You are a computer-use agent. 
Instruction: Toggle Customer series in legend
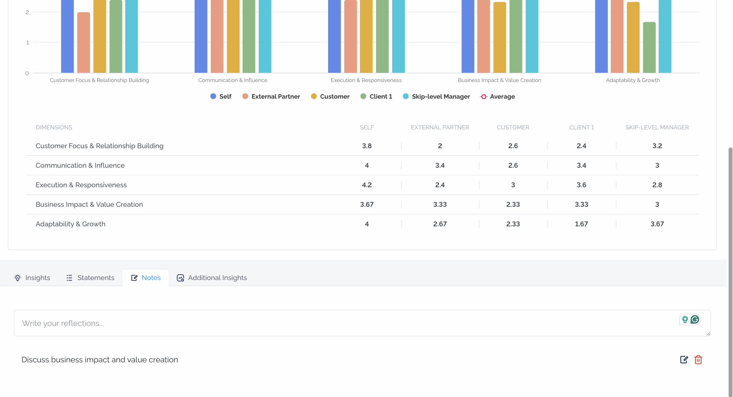point(330,96)
